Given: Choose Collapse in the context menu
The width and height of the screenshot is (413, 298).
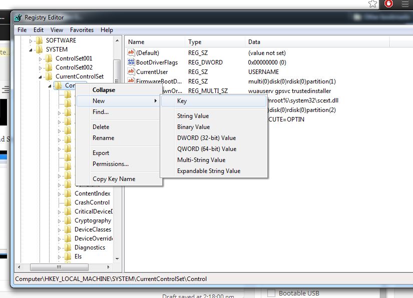Looking at the screenshot, I should (119, 90).
